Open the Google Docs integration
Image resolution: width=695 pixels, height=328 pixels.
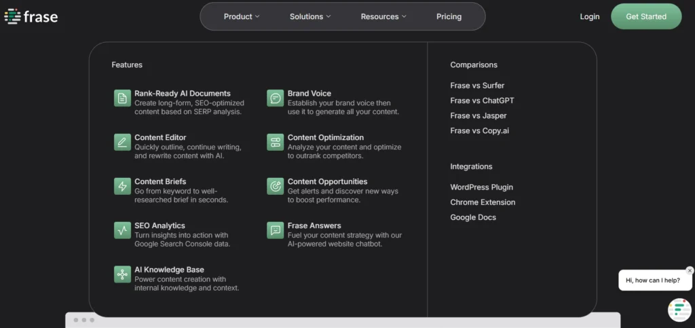[473, 217]
